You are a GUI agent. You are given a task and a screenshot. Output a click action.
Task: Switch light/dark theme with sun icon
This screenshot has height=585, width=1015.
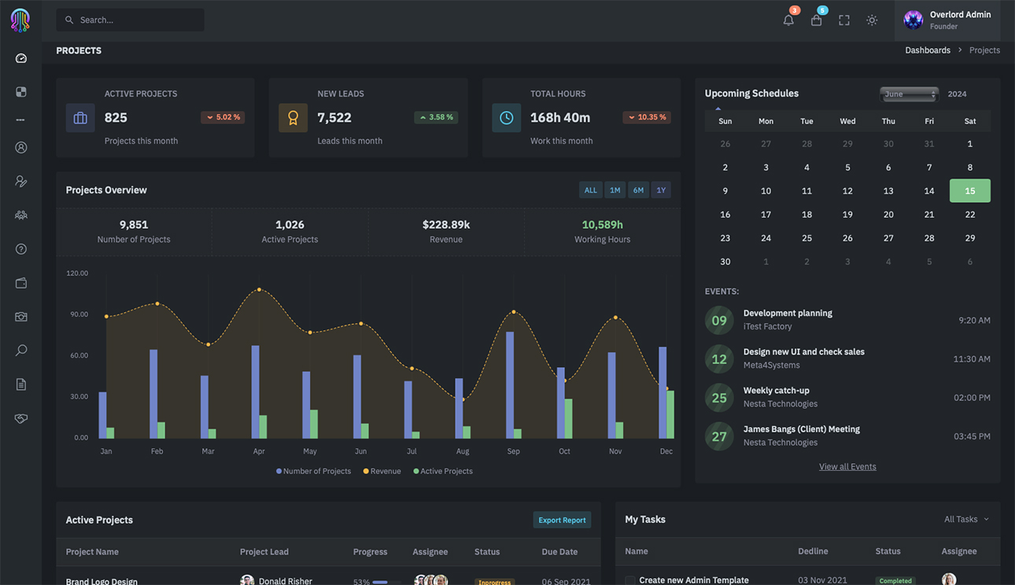click(872, 20)
